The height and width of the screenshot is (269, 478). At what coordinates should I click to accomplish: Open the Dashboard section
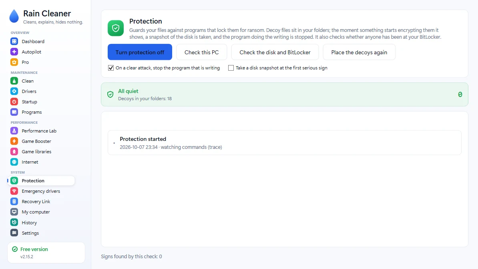tap(41, 42)
